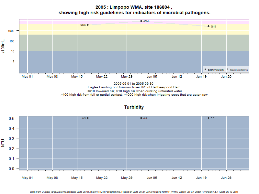Click the '2005 : Limpopo WMA, site 186804' title
The width and height of the screenshot is (259, 194).
point(134,7)
